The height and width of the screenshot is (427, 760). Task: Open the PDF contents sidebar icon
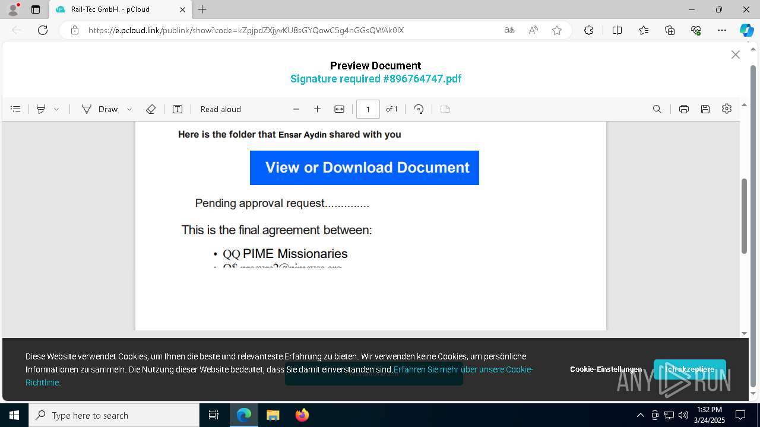pyautogui.click(x=16, y=109)
